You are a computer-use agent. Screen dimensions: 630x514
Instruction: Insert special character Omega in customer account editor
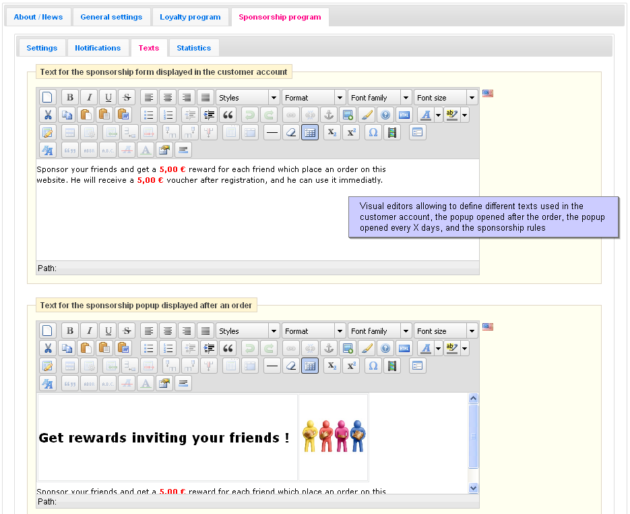point(373,132)
